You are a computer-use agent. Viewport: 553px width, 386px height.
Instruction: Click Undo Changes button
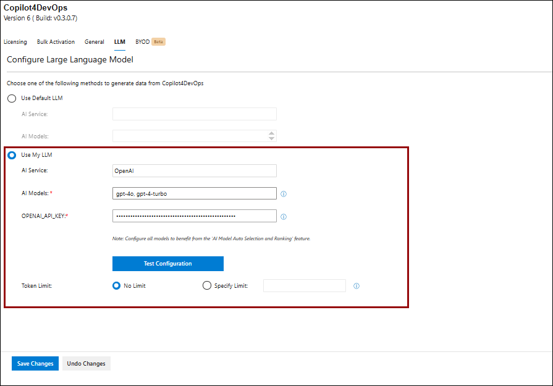click(x=86, y=364)
